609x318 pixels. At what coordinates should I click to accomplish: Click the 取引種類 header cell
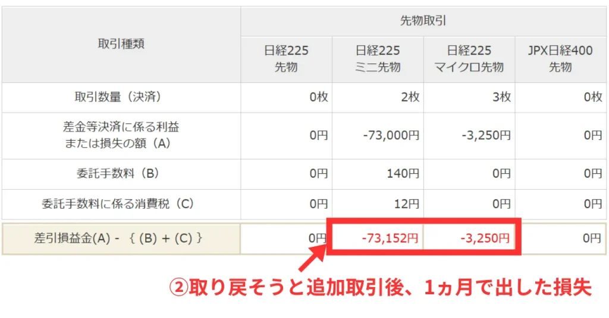pyautogui.click(x=121, y=44)
